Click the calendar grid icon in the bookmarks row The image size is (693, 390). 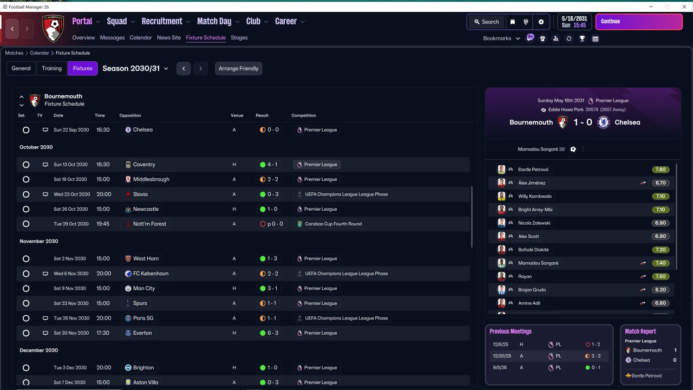(596, 38)
